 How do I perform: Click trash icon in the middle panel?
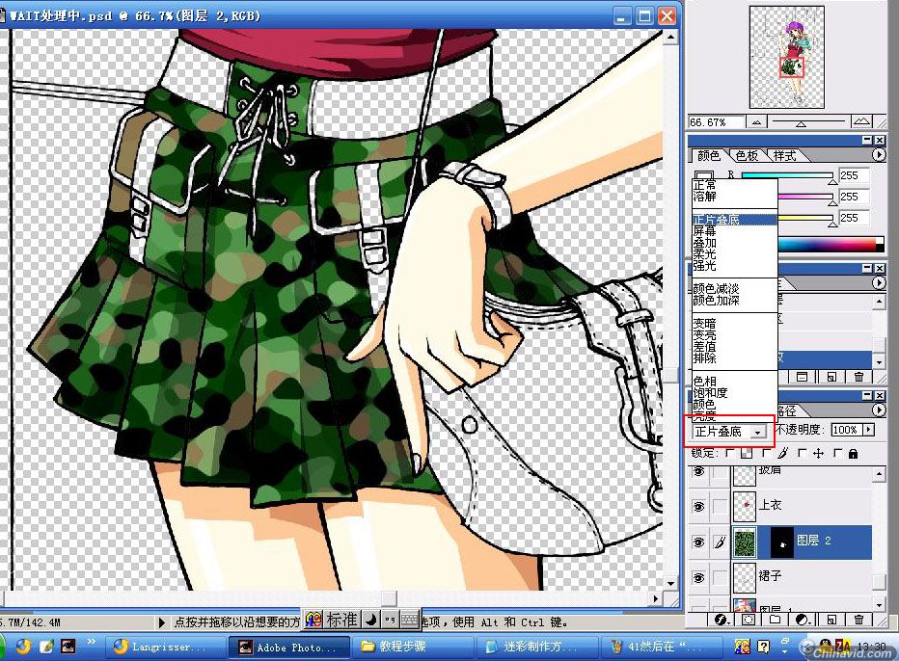[858, 377]
